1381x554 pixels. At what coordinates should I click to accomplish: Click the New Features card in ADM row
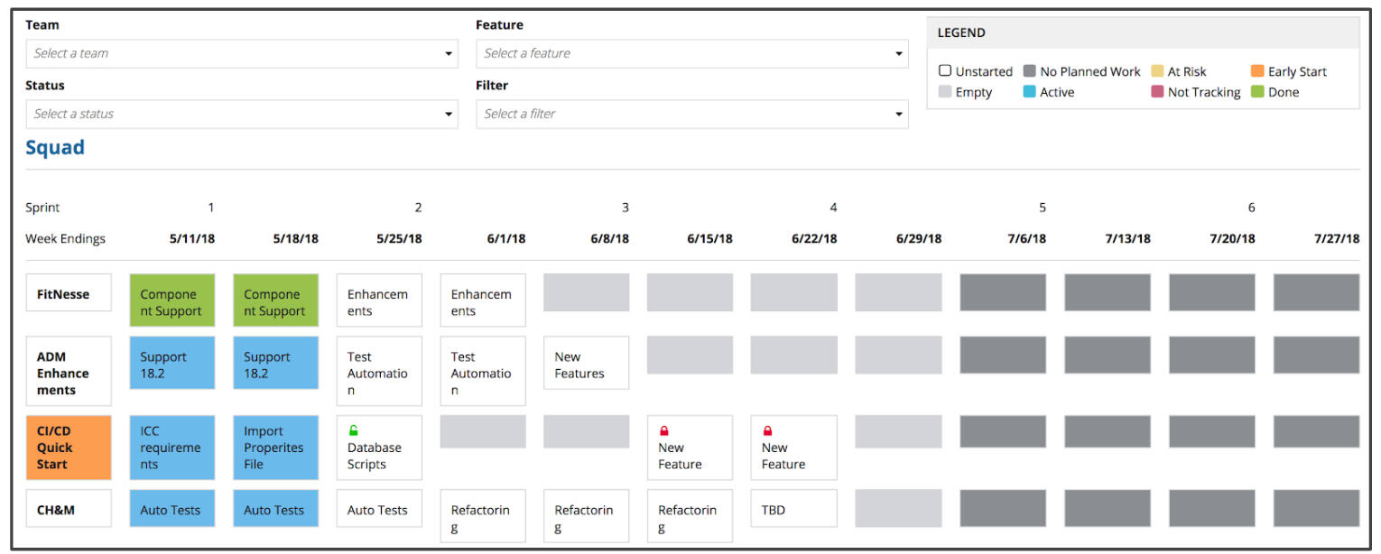[x=586, y=365]
